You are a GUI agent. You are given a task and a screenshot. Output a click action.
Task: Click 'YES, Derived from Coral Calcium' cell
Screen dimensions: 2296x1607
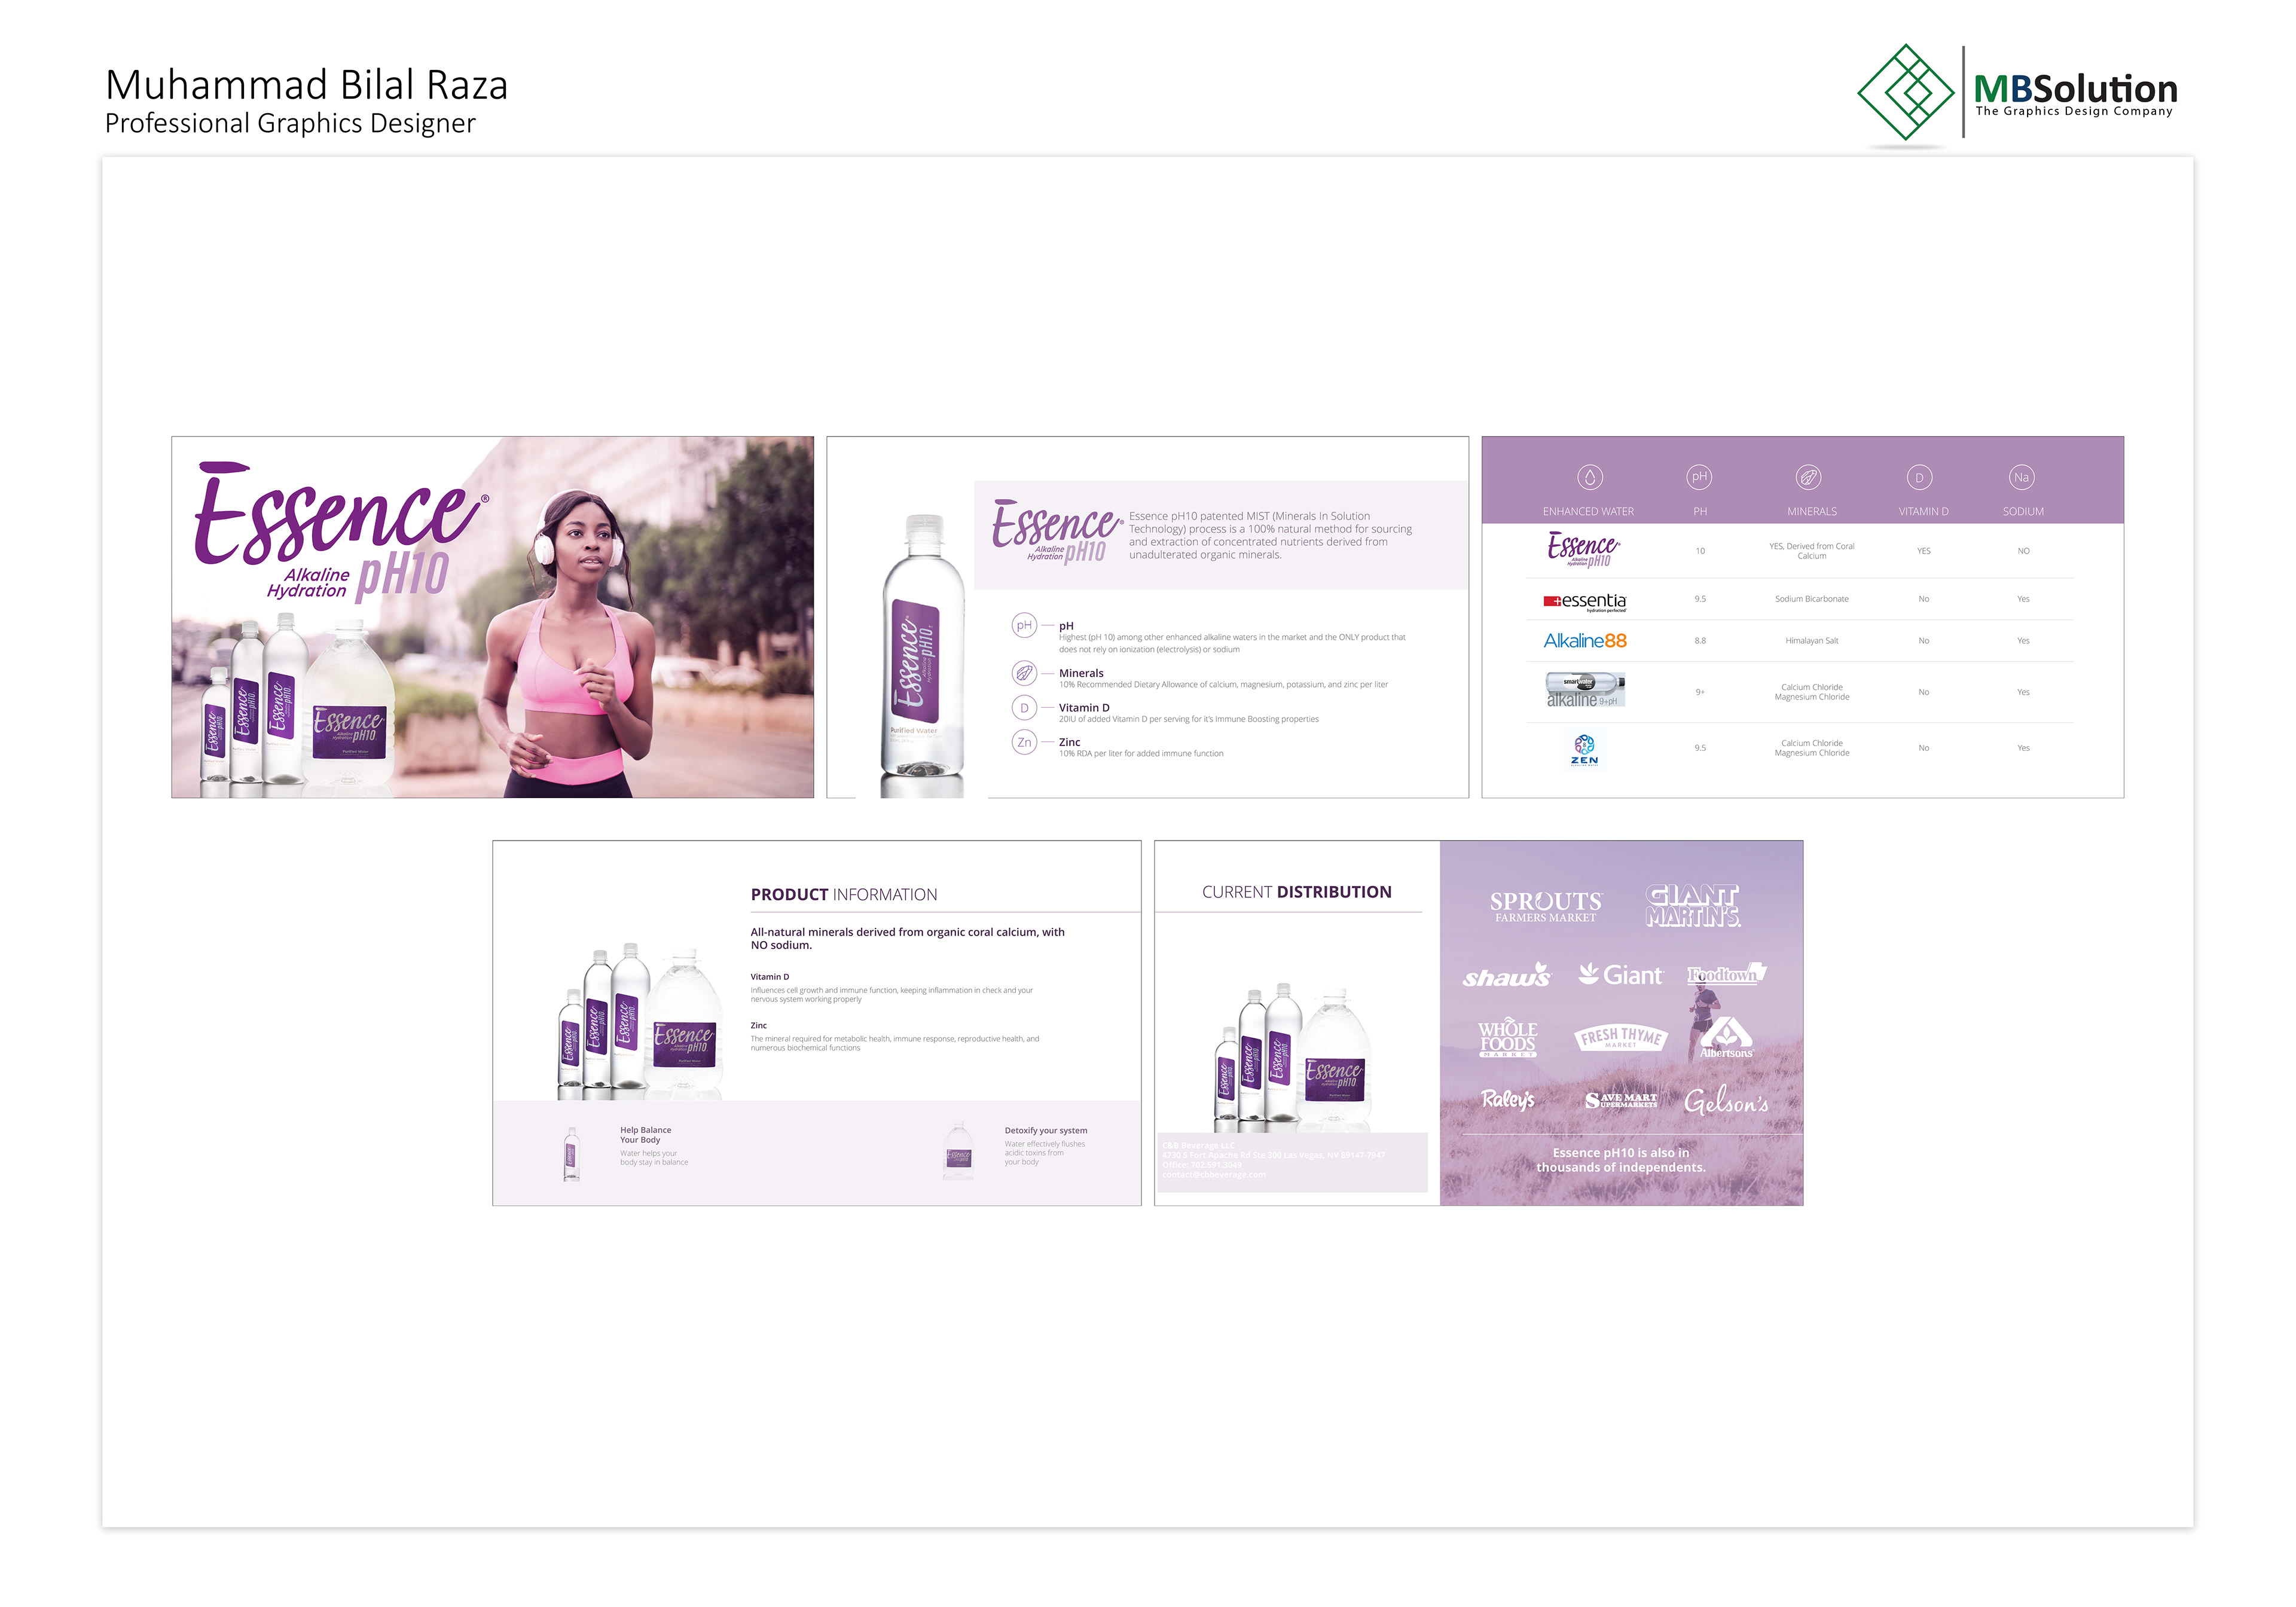(x=1811, y=551)
